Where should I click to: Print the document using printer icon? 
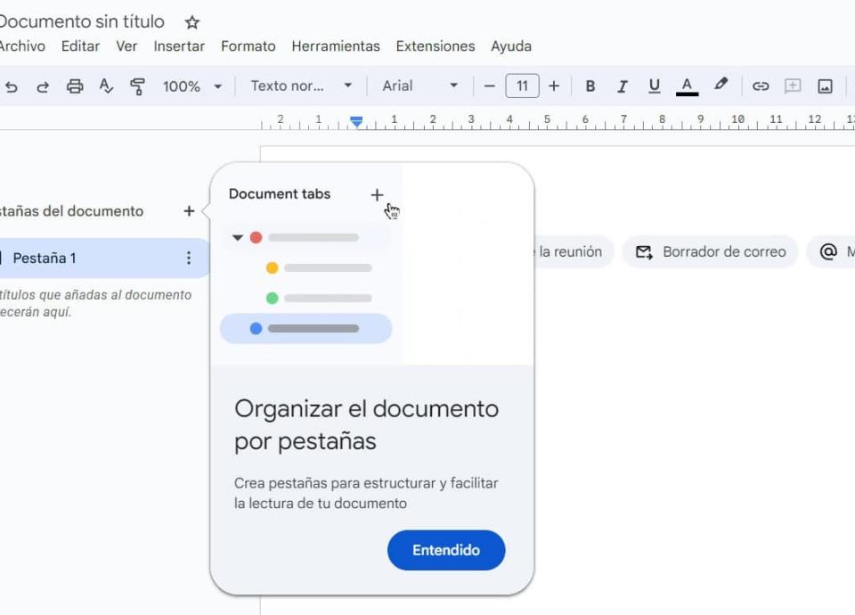(x=75, y=86)
